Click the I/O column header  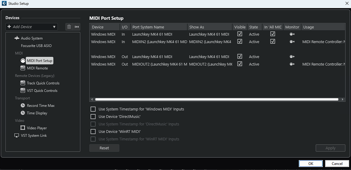coord(125,27)
